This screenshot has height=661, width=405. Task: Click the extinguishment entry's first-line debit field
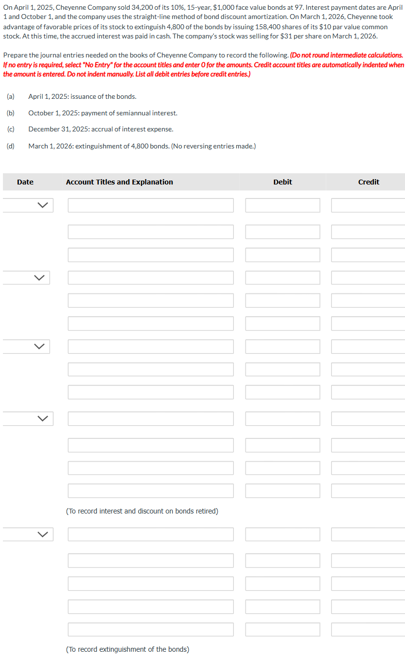point(282,534)
